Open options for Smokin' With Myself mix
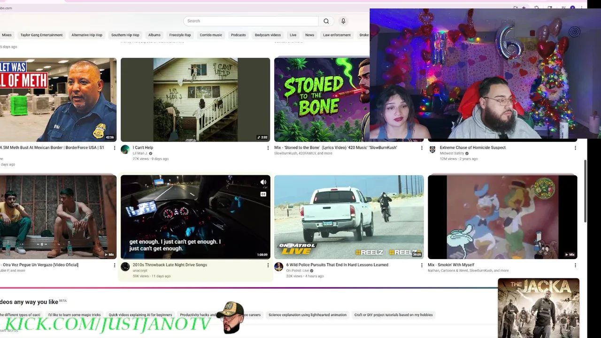601x338 pixels. [x=575, y=265]
